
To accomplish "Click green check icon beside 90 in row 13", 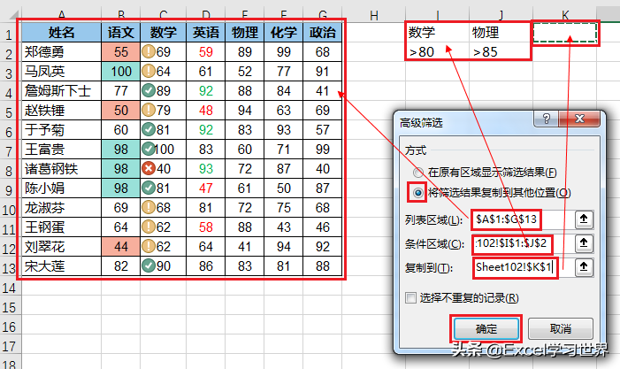I will point(149,265).
